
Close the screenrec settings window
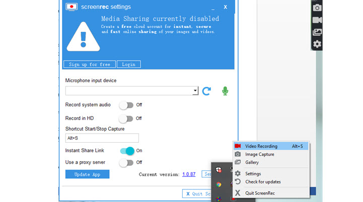(x=226, y=7)
